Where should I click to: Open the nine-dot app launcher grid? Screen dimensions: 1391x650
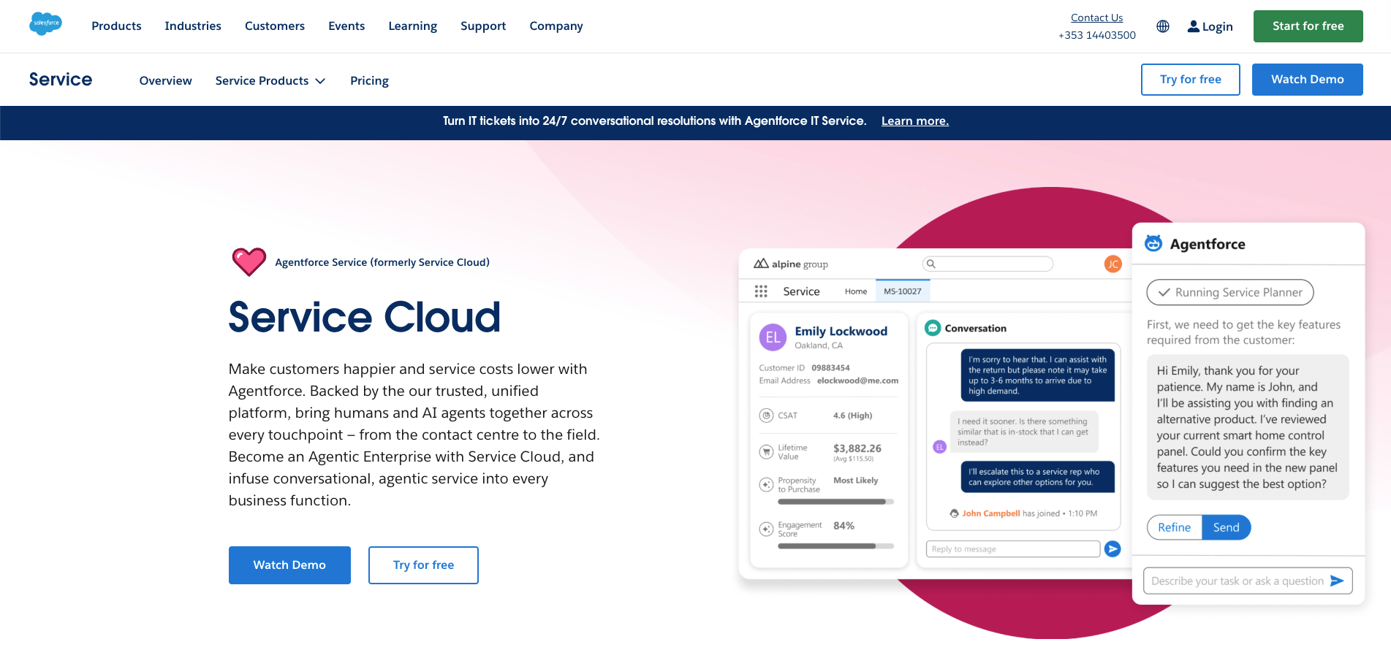click(x=761, y=291)
